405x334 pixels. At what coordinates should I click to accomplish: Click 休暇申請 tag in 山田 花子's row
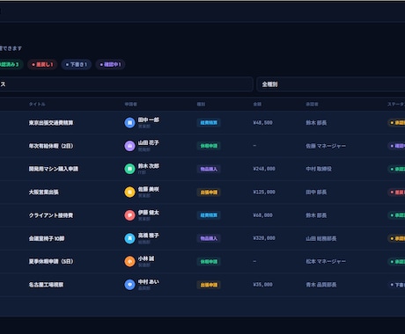tap(209, 146)
